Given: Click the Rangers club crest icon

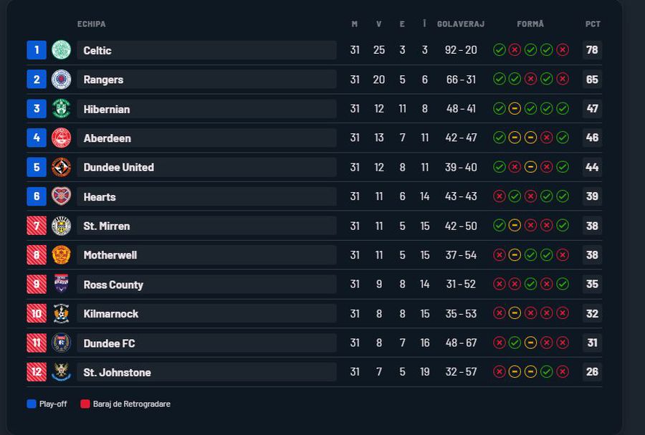Looking at the screenshot, I should point(62,80).
